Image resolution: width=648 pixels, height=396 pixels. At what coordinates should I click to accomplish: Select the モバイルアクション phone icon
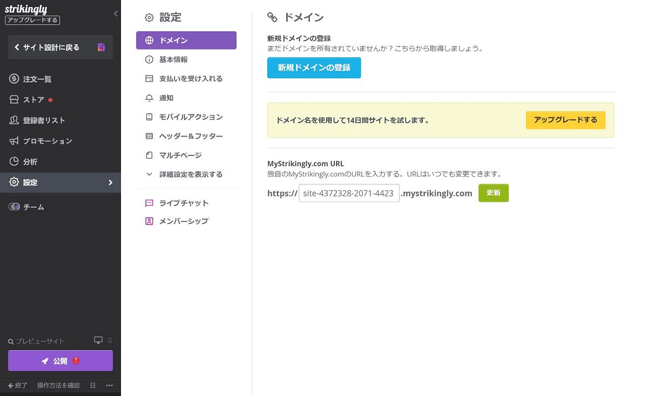pos(149,117)
